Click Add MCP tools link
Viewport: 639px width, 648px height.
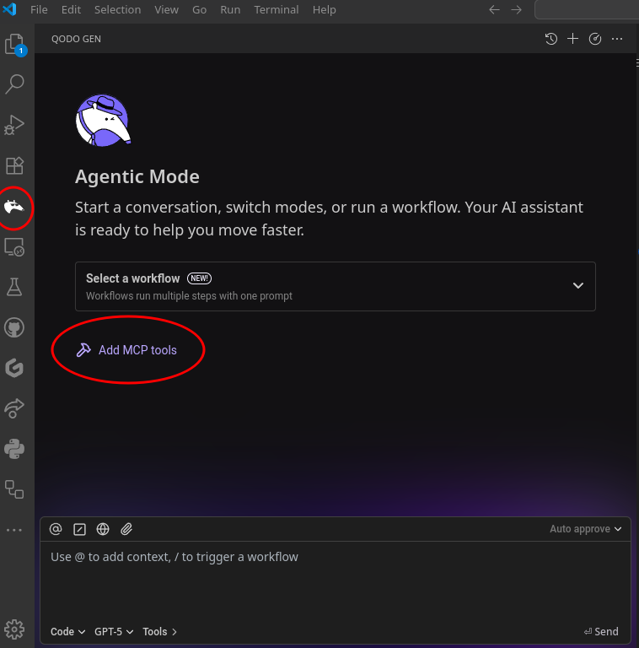(x=126, y=350)
